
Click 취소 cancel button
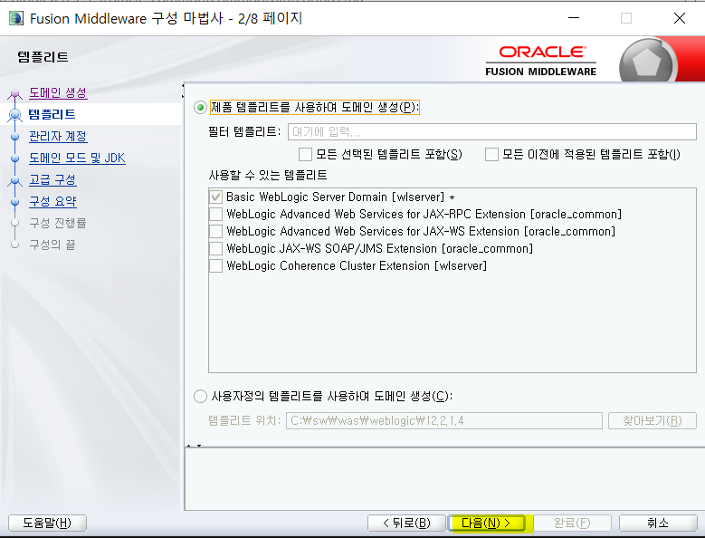[658, 524]
